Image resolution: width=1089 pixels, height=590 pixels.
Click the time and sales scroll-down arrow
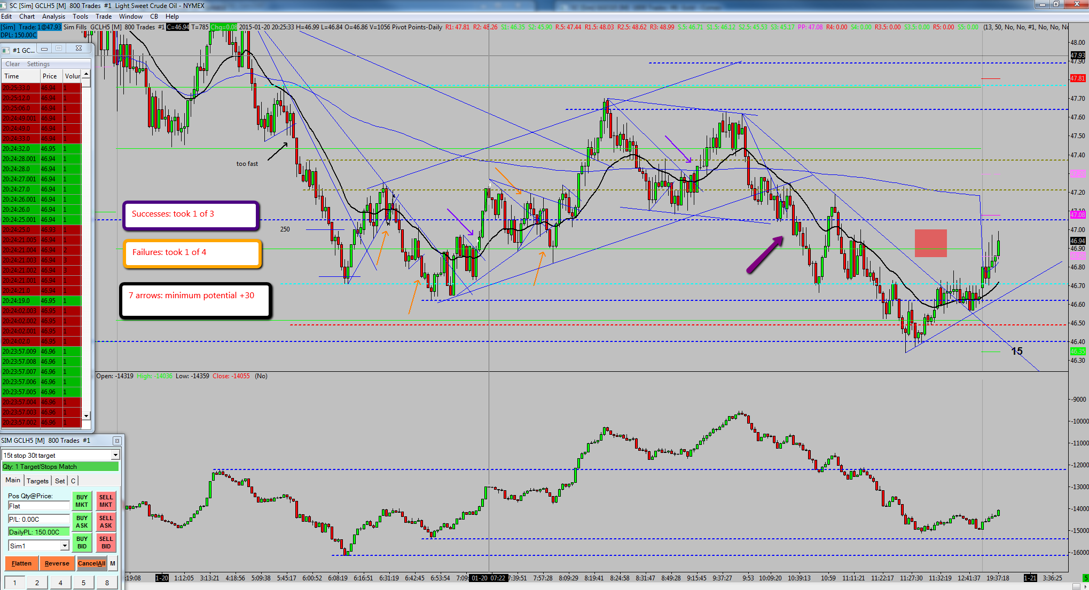click(86, 416)
